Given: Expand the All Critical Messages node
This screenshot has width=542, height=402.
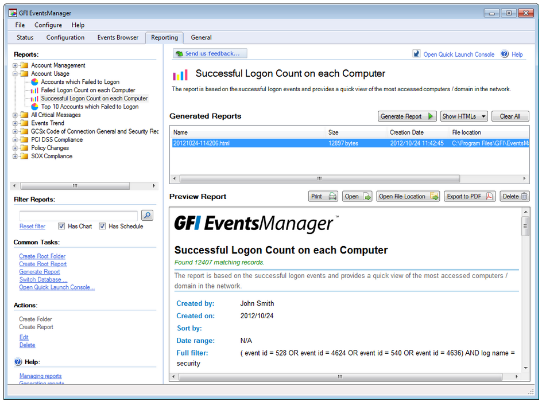Looking at the screenshot, I should coord(15,115).
